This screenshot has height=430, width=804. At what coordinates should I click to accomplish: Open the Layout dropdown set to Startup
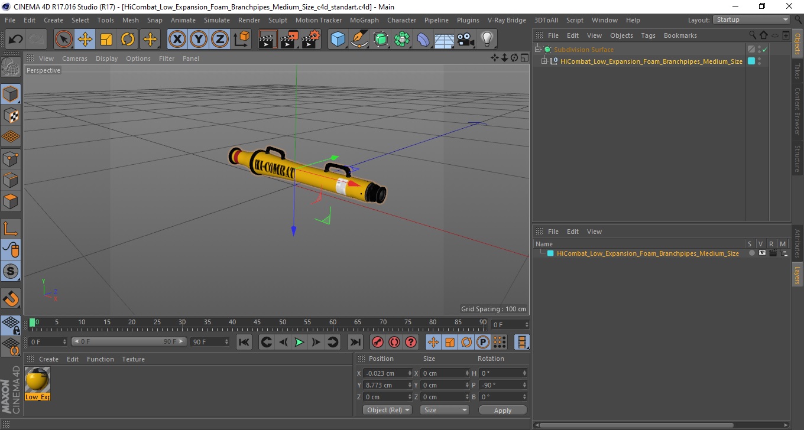click(752, 19)
